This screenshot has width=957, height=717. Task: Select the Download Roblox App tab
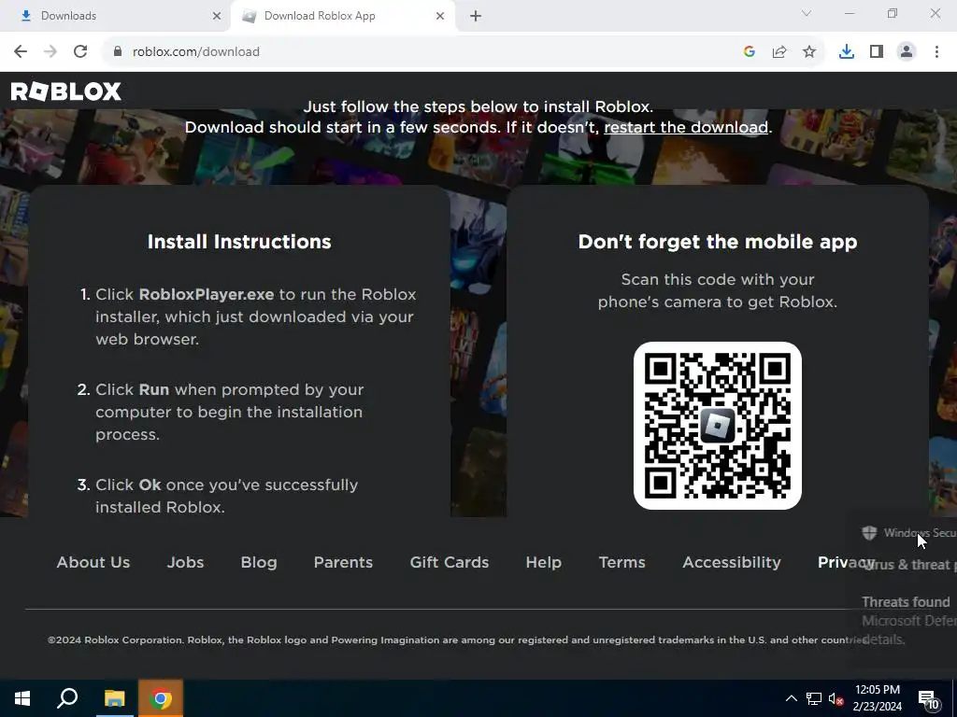[x=343, y=16]
